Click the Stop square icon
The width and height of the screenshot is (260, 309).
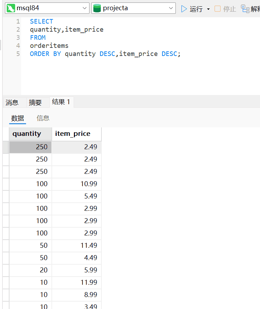217,9
